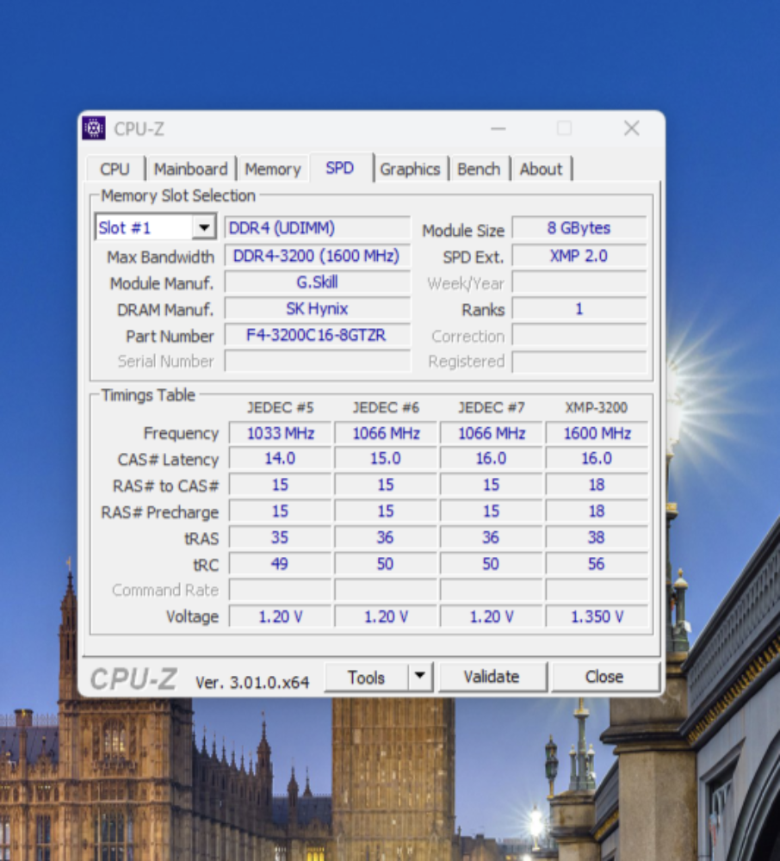Go to the Memory tab
The height and width of the screenshot is (861, 780).
[273, 169]
